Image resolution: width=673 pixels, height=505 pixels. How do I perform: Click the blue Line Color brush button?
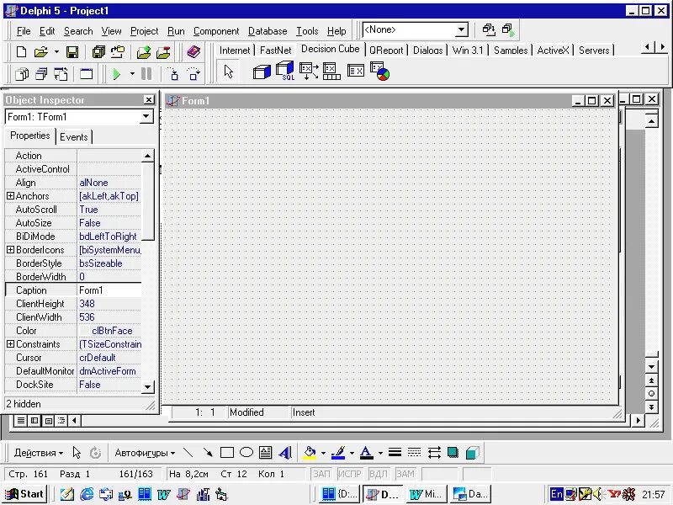click(x=338, y=452)
